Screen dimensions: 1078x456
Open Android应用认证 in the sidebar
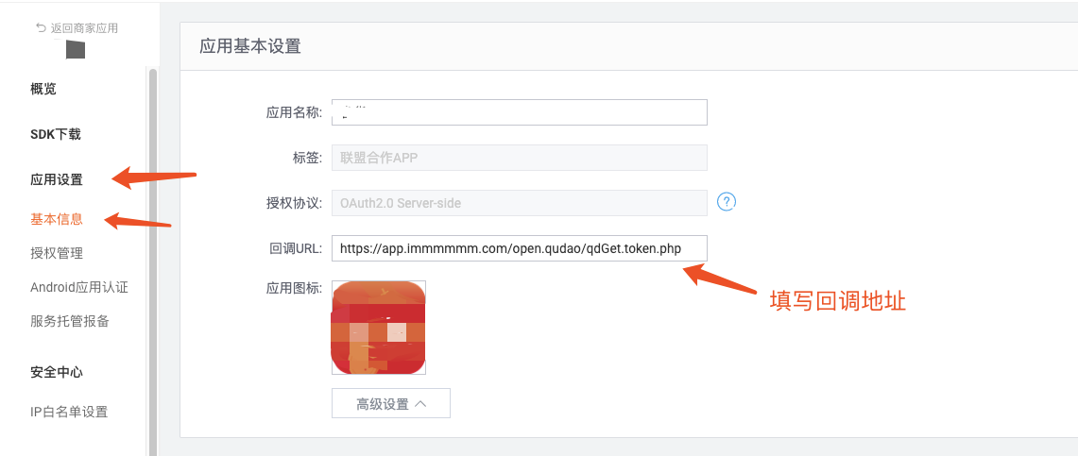(79, 287)
